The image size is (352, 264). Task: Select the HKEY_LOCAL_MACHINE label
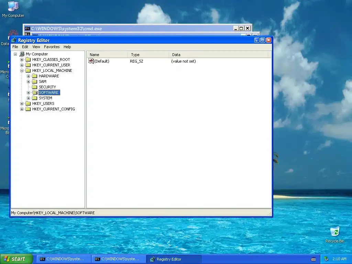[52, 70]
